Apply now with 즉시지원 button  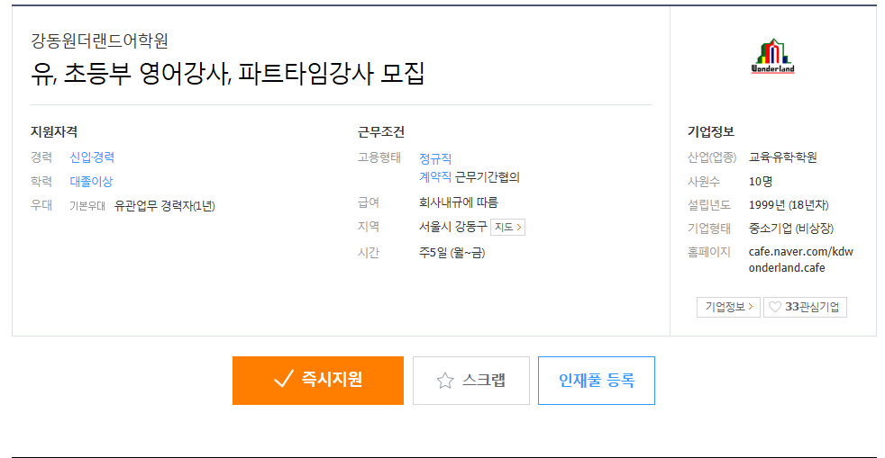318,381
